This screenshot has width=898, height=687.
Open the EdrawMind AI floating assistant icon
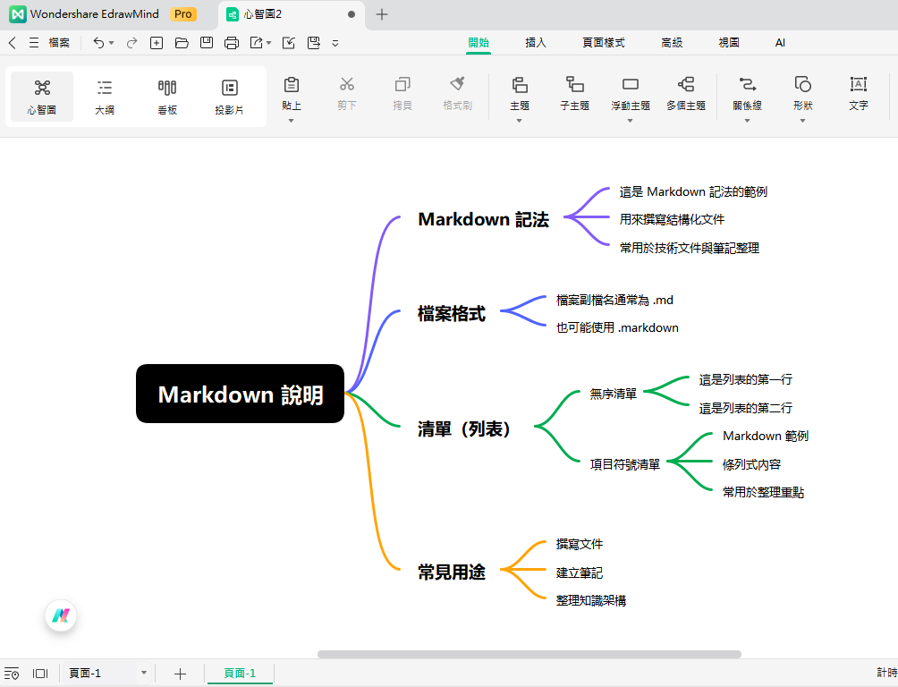click(x=60, y=615)
